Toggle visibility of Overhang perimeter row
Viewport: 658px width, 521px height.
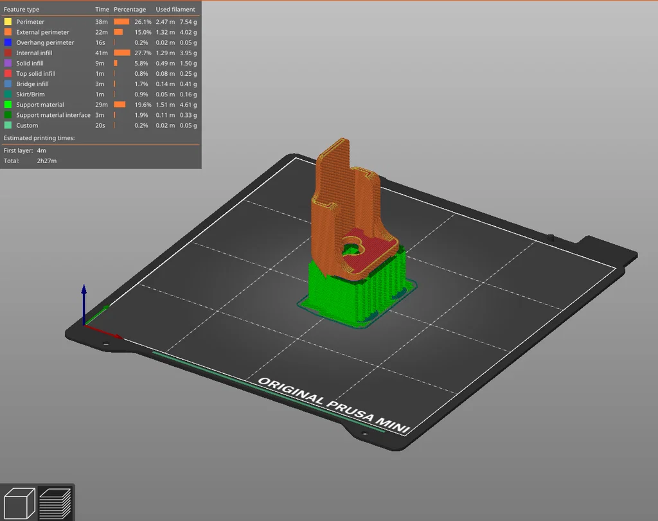click(100, 42)
